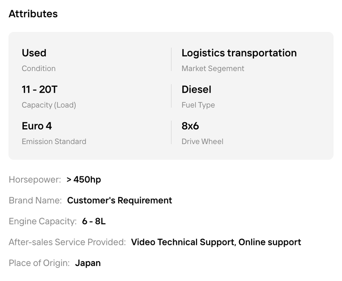Select Japan as place of origin

[x=88, y=263]
